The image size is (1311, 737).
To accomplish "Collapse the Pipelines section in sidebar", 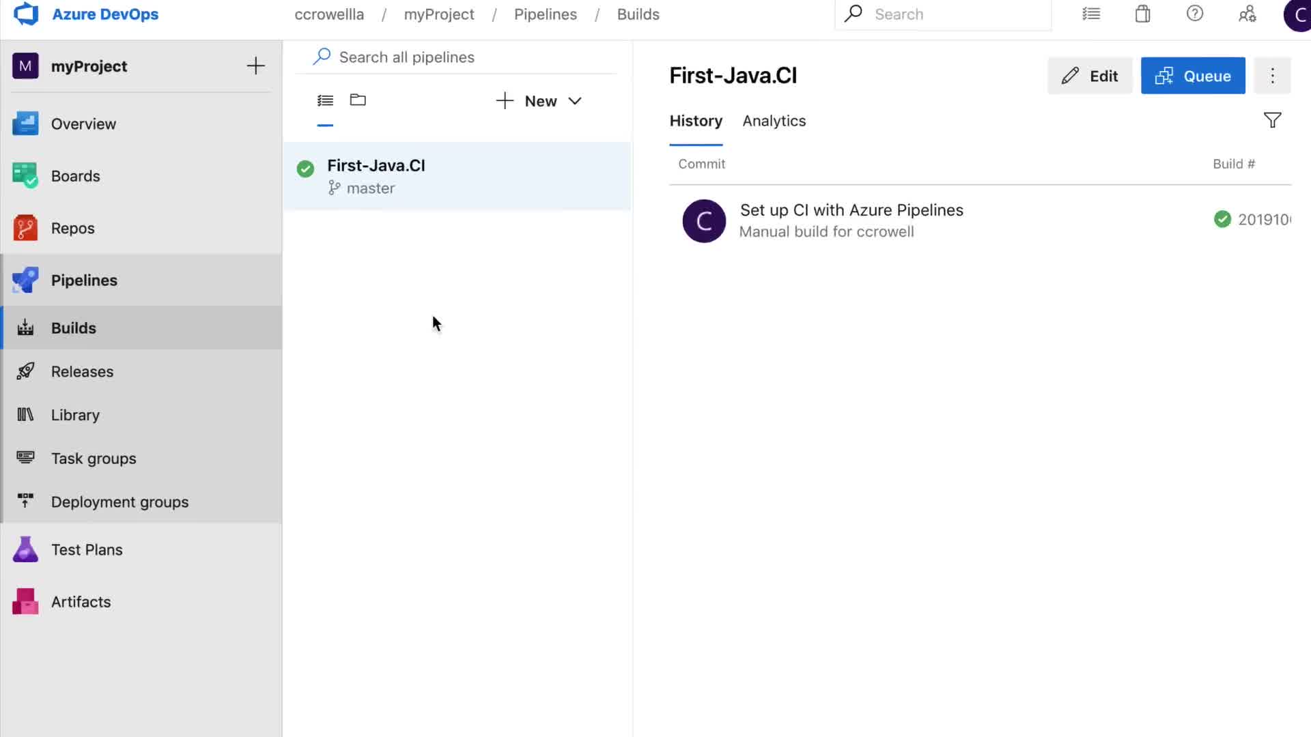I will [x=84, y=280].
